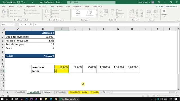
Task: Click the Share button
Action: tap(159, 6)
